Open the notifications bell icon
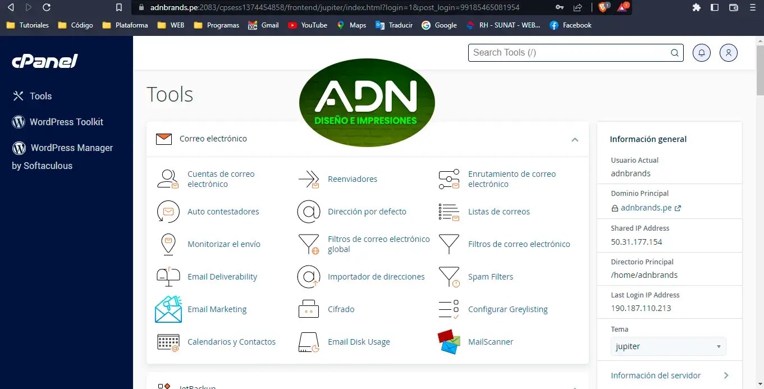This screenshot has height=389, width=764. pos(702,53)
